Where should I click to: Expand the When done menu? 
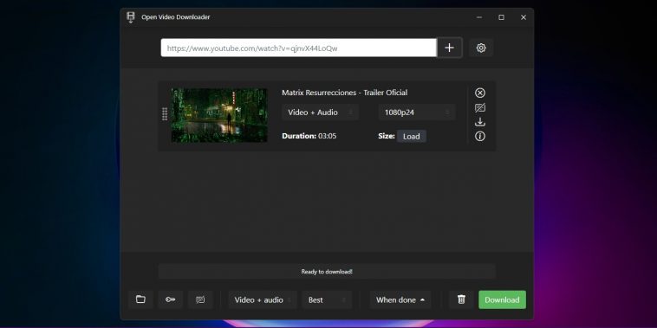coord(400,299)
